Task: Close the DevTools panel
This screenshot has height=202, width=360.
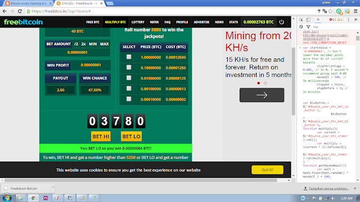Action: [x=355, y=20]
